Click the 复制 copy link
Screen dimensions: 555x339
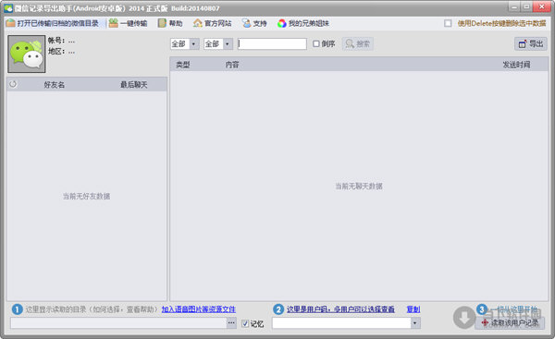point(413,309)
